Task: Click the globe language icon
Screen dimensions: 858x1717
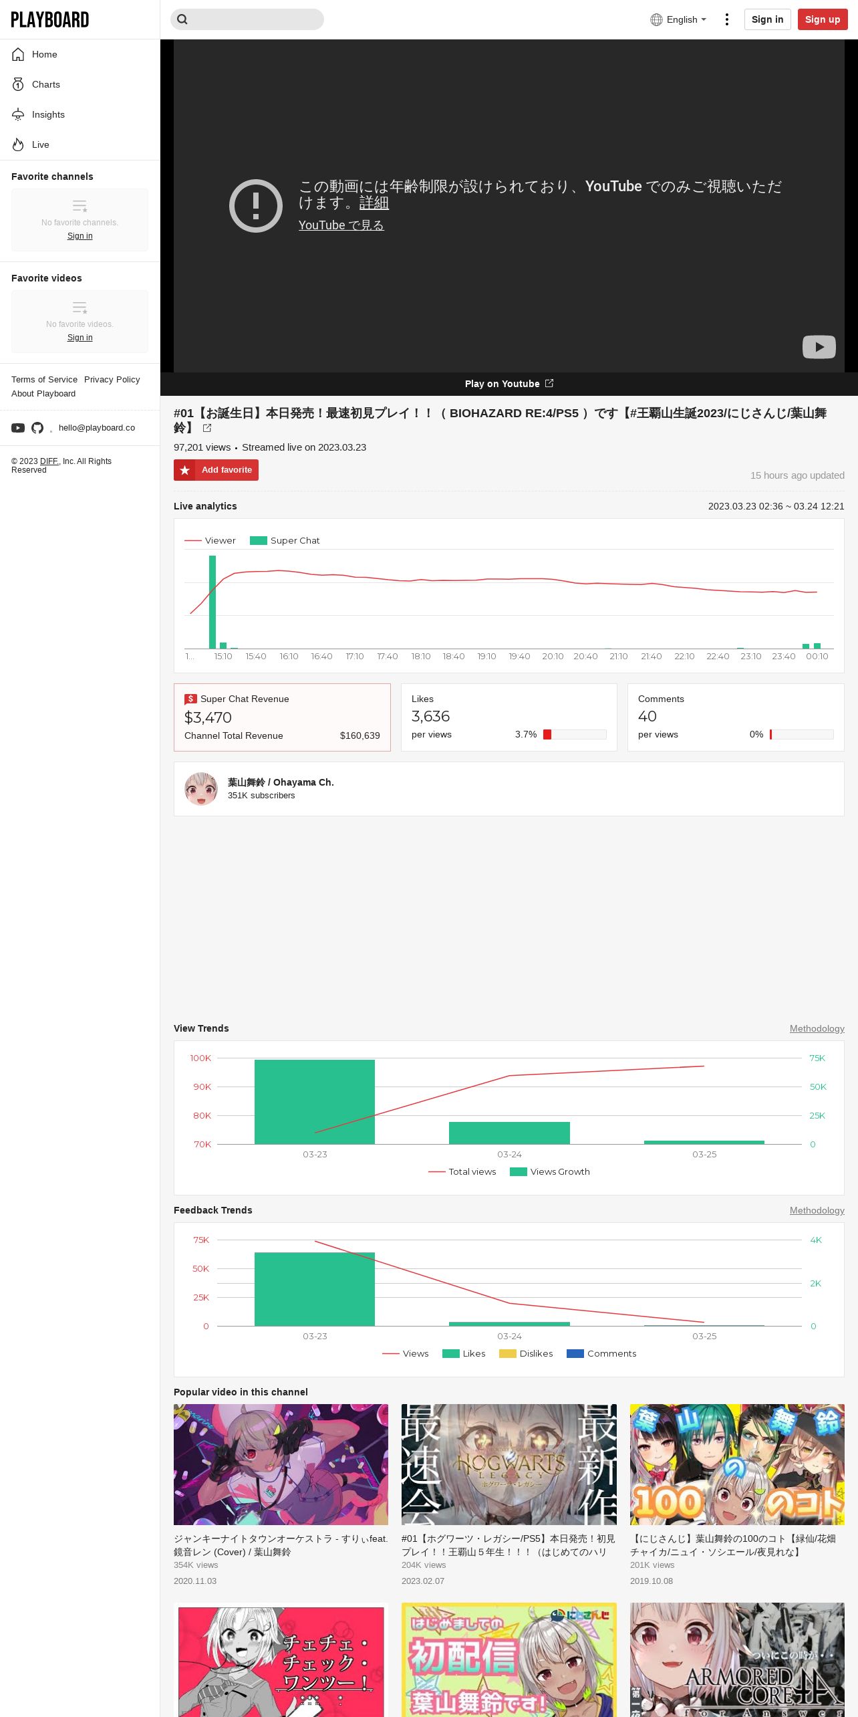Action: [656, 19]
